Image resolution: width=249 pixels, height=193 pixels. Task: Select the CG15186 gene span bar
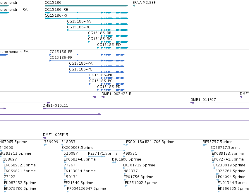[86, 6]
